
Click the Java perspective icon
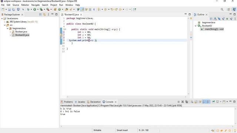234,9
